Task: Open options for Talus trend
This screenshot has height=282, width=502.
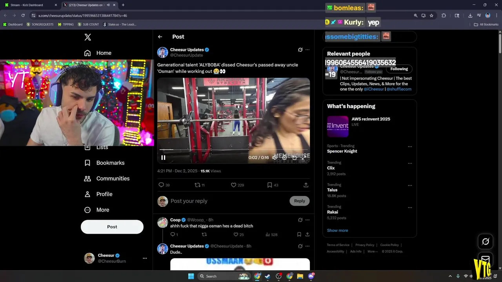Action: pyautogui.click(x=410, y=185)
